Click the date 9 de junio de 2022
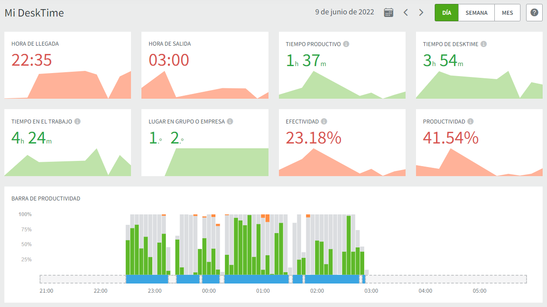The height and width of the screenshot is (307, 547). pos(345,12)
